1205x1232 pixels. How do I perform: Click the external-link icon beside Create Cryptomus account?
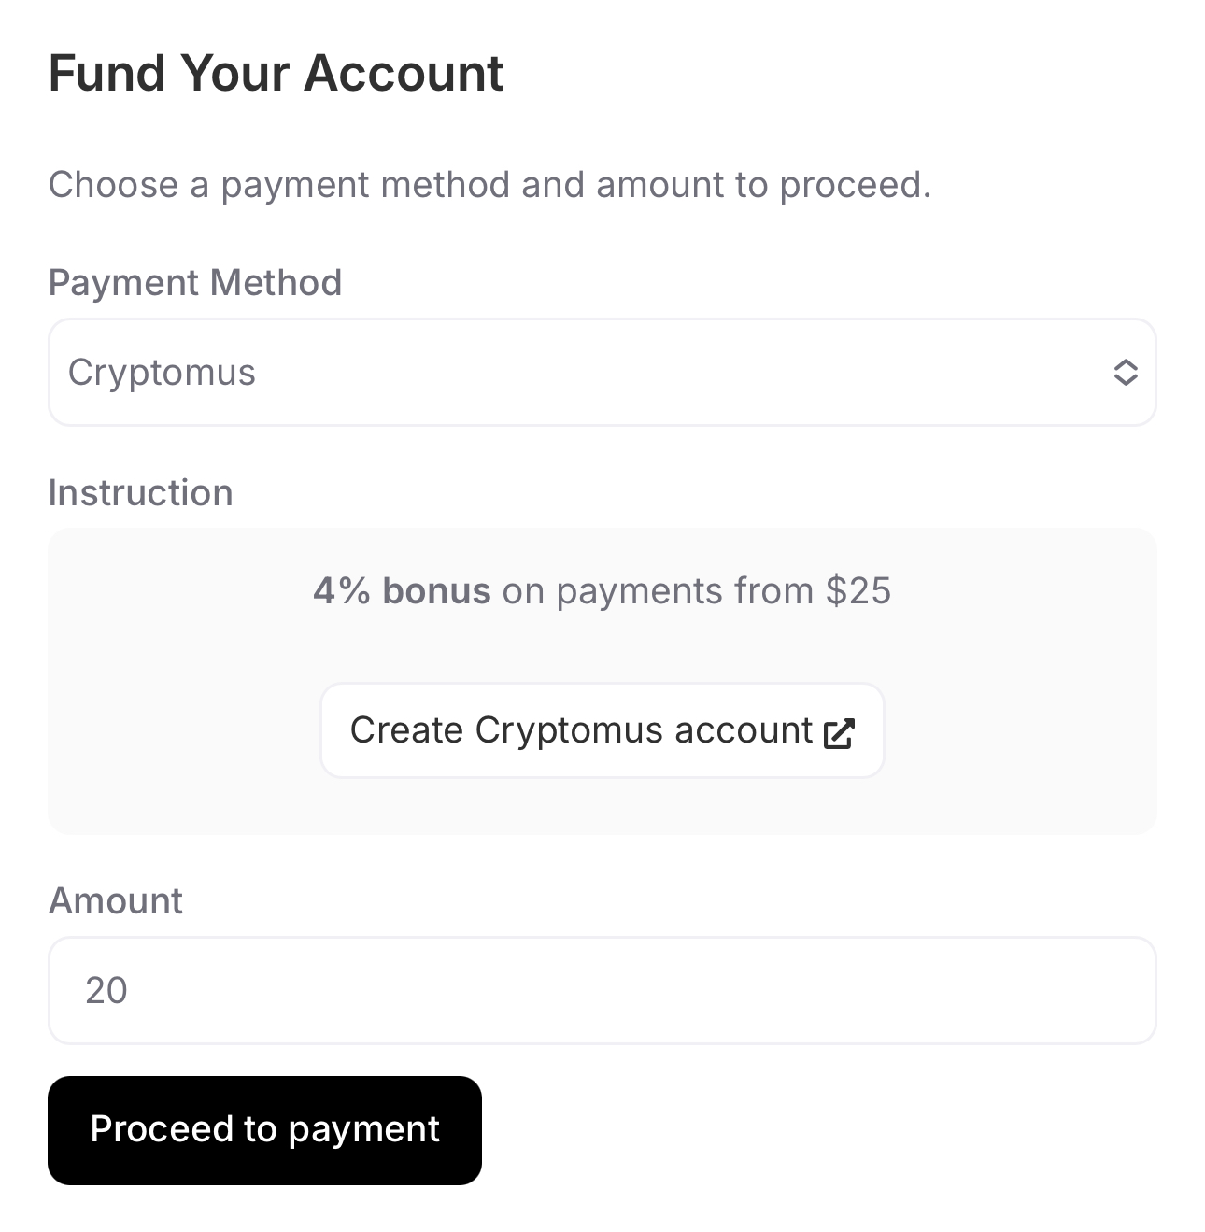(x=839, y=732)
